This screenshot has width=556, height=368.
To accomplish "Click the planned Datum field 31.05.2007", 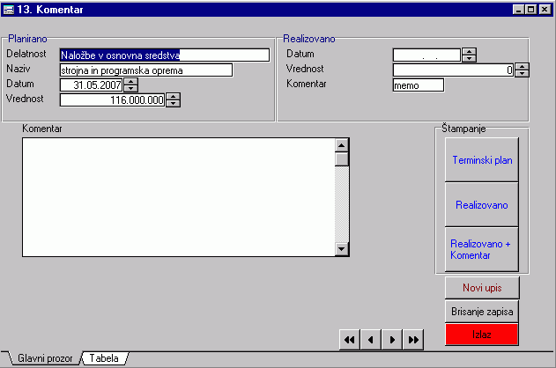I will click(91, 85).
